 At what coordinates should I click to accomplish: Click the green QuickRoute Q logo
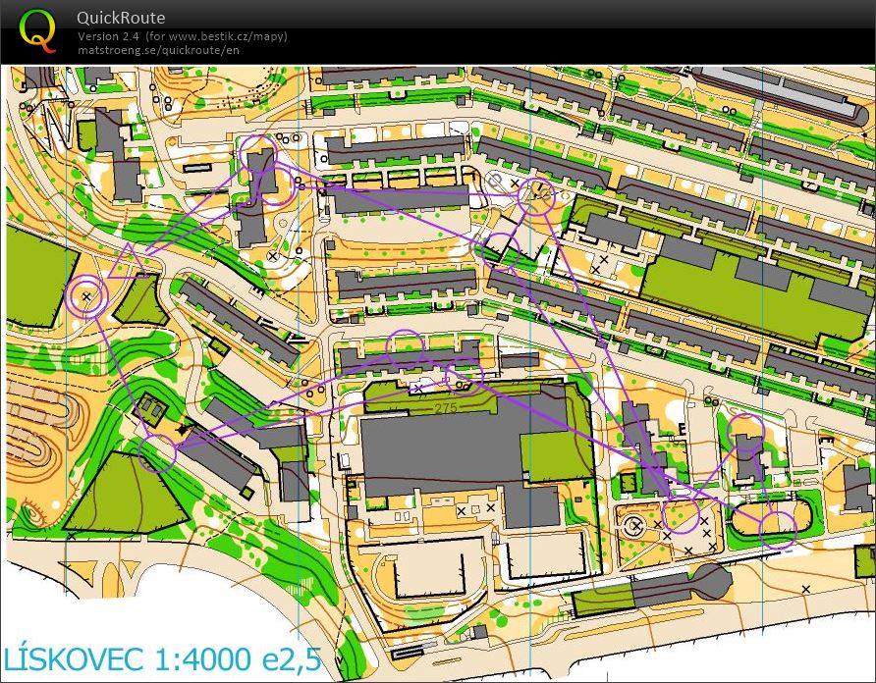coord(38,29)
